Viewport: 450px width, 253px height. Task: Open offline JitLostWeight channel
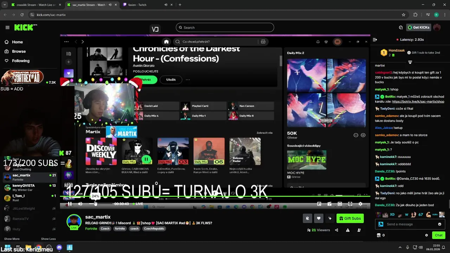[30, 208]
